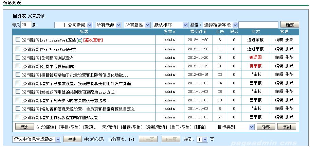Screen dimensions: 310x149
Task: Open the 默认排序 sorting dropdown
Action: [x=170, y=25]
